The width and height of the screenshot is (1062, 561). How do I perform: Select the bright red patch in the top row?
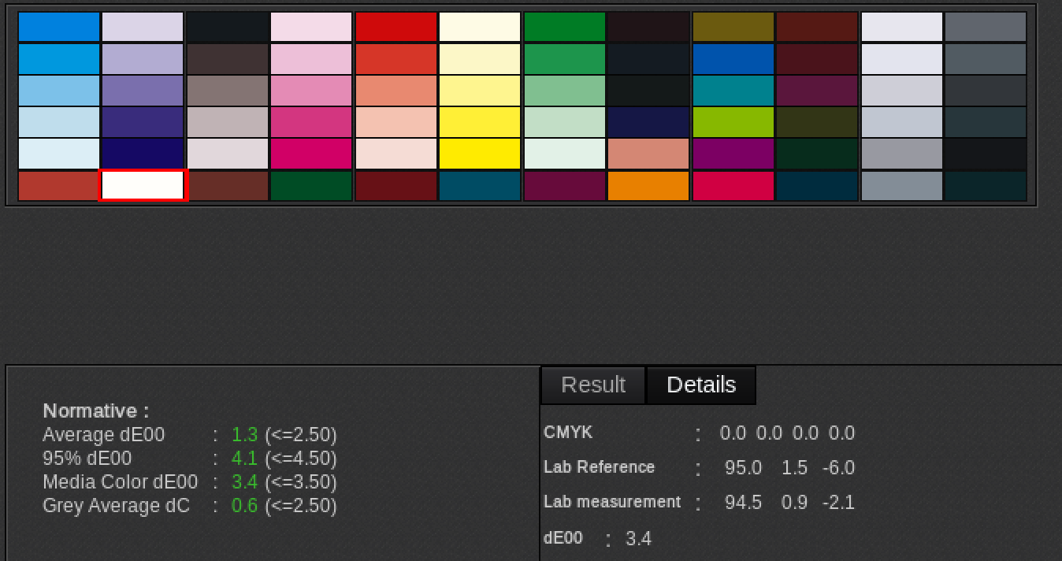(x=395, y=25)
